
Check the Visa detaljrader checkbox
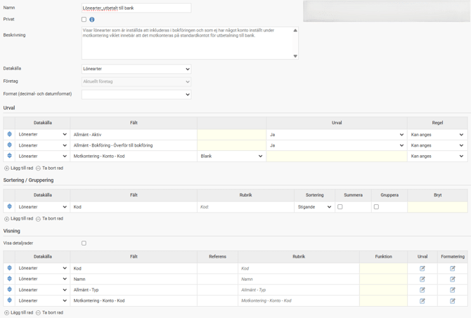click(x=84, y=244)
